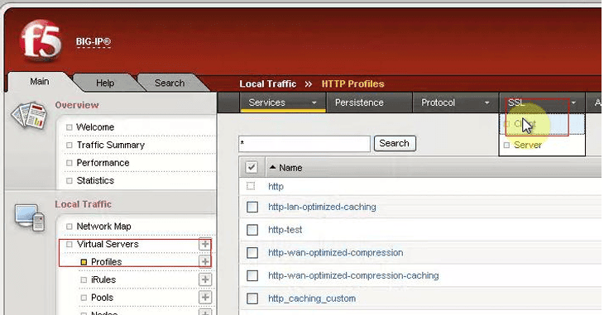604x315 pixels.
Task: Open the Protocol dropdown arrow
Action: tap(487, 103)
